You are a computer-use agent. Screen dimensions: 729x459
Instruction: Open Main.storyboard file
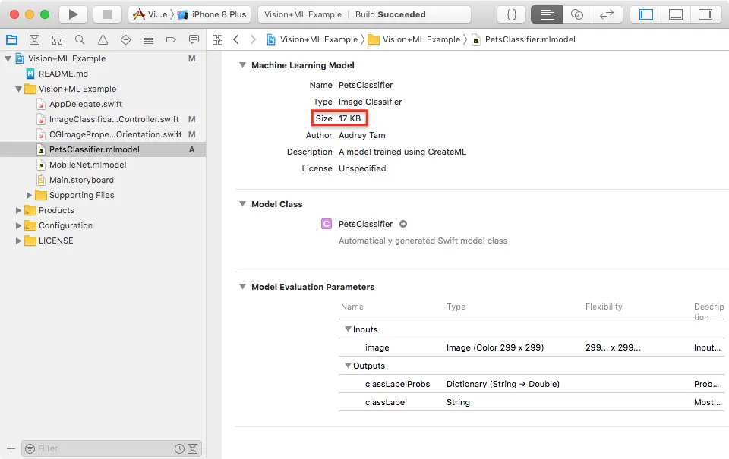point(81,180)
